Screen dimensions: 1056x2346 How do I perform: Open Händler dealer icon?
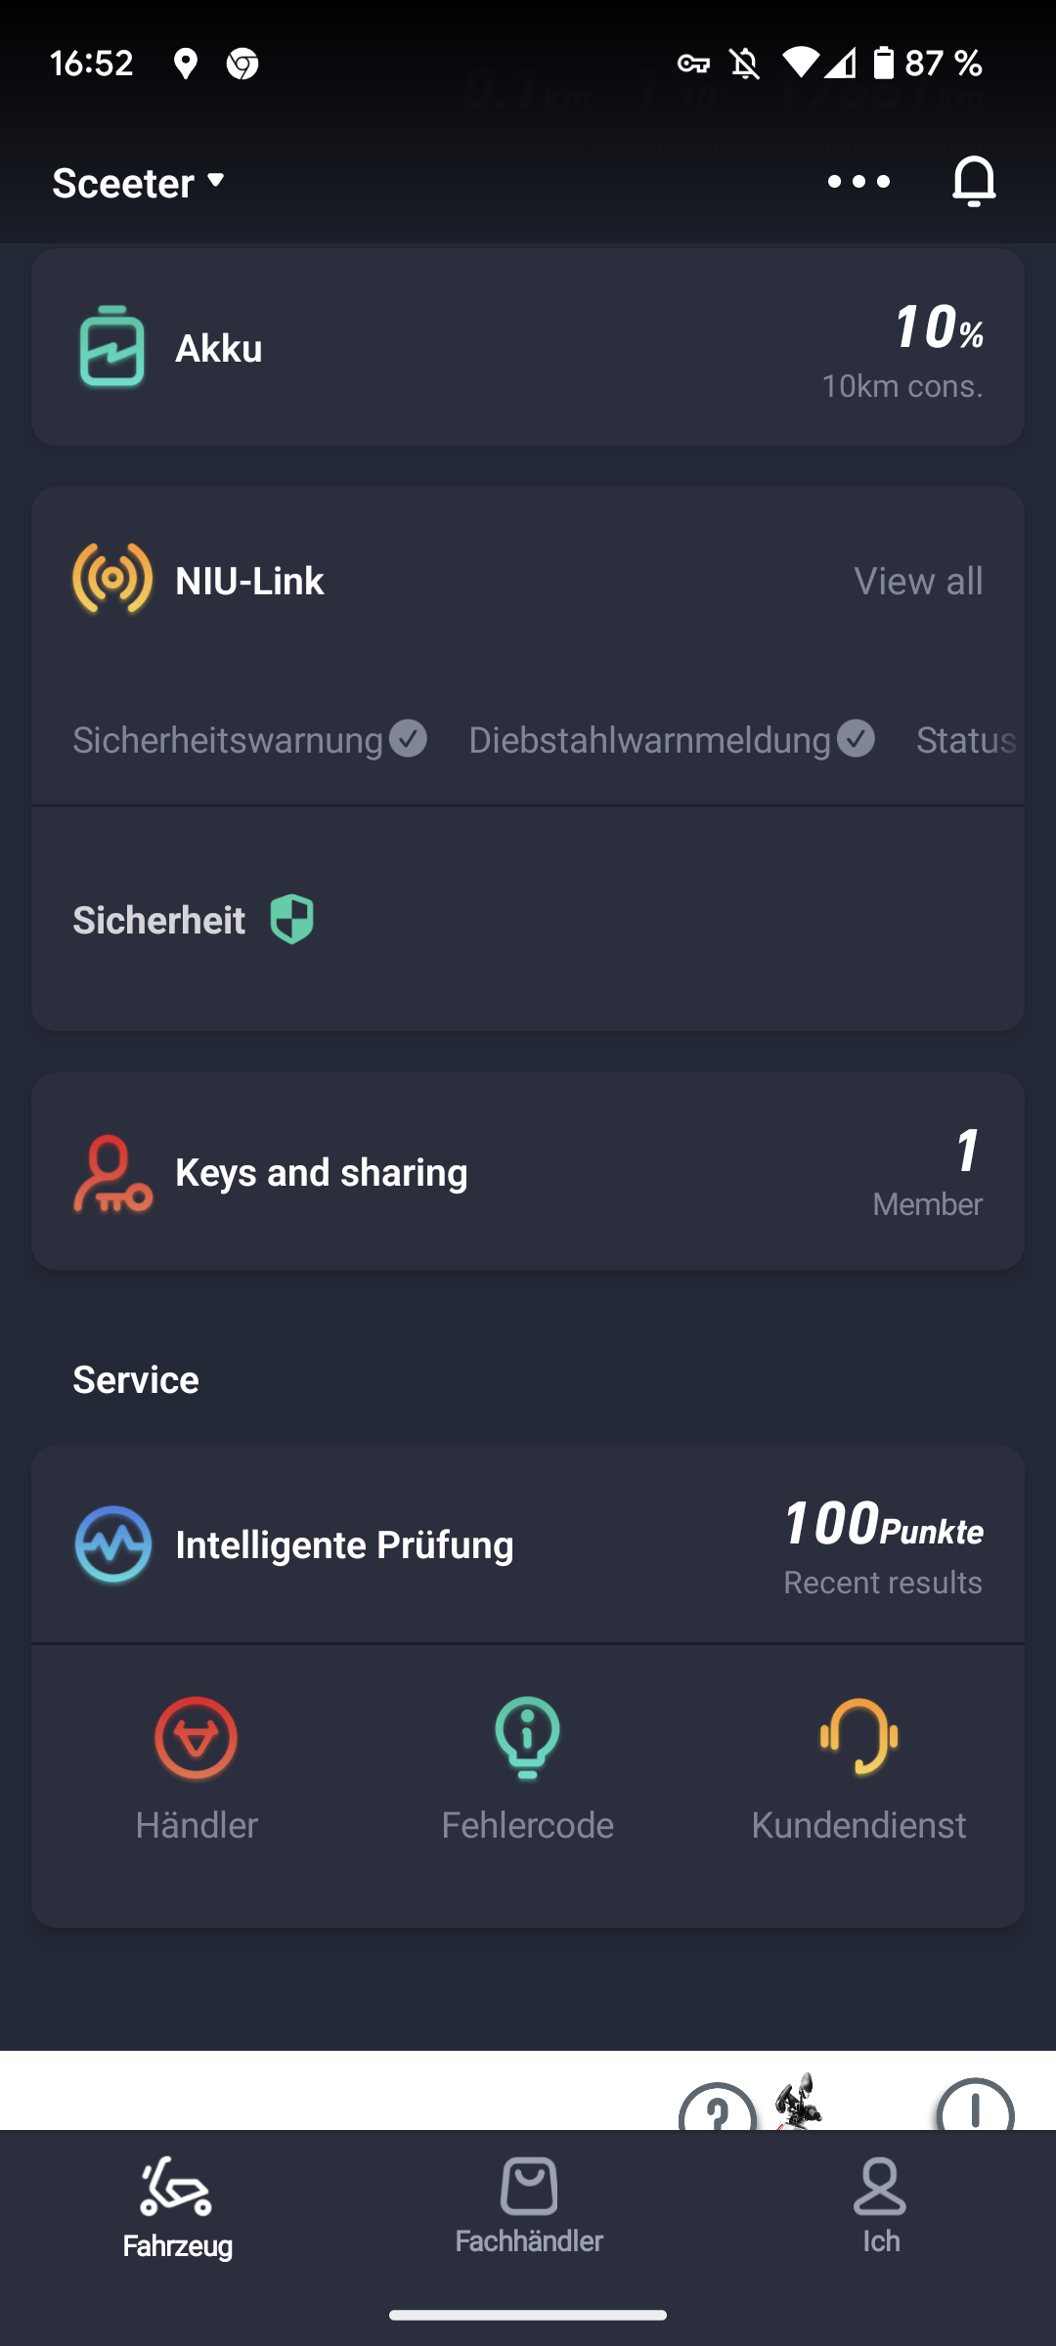(197, 1738)
